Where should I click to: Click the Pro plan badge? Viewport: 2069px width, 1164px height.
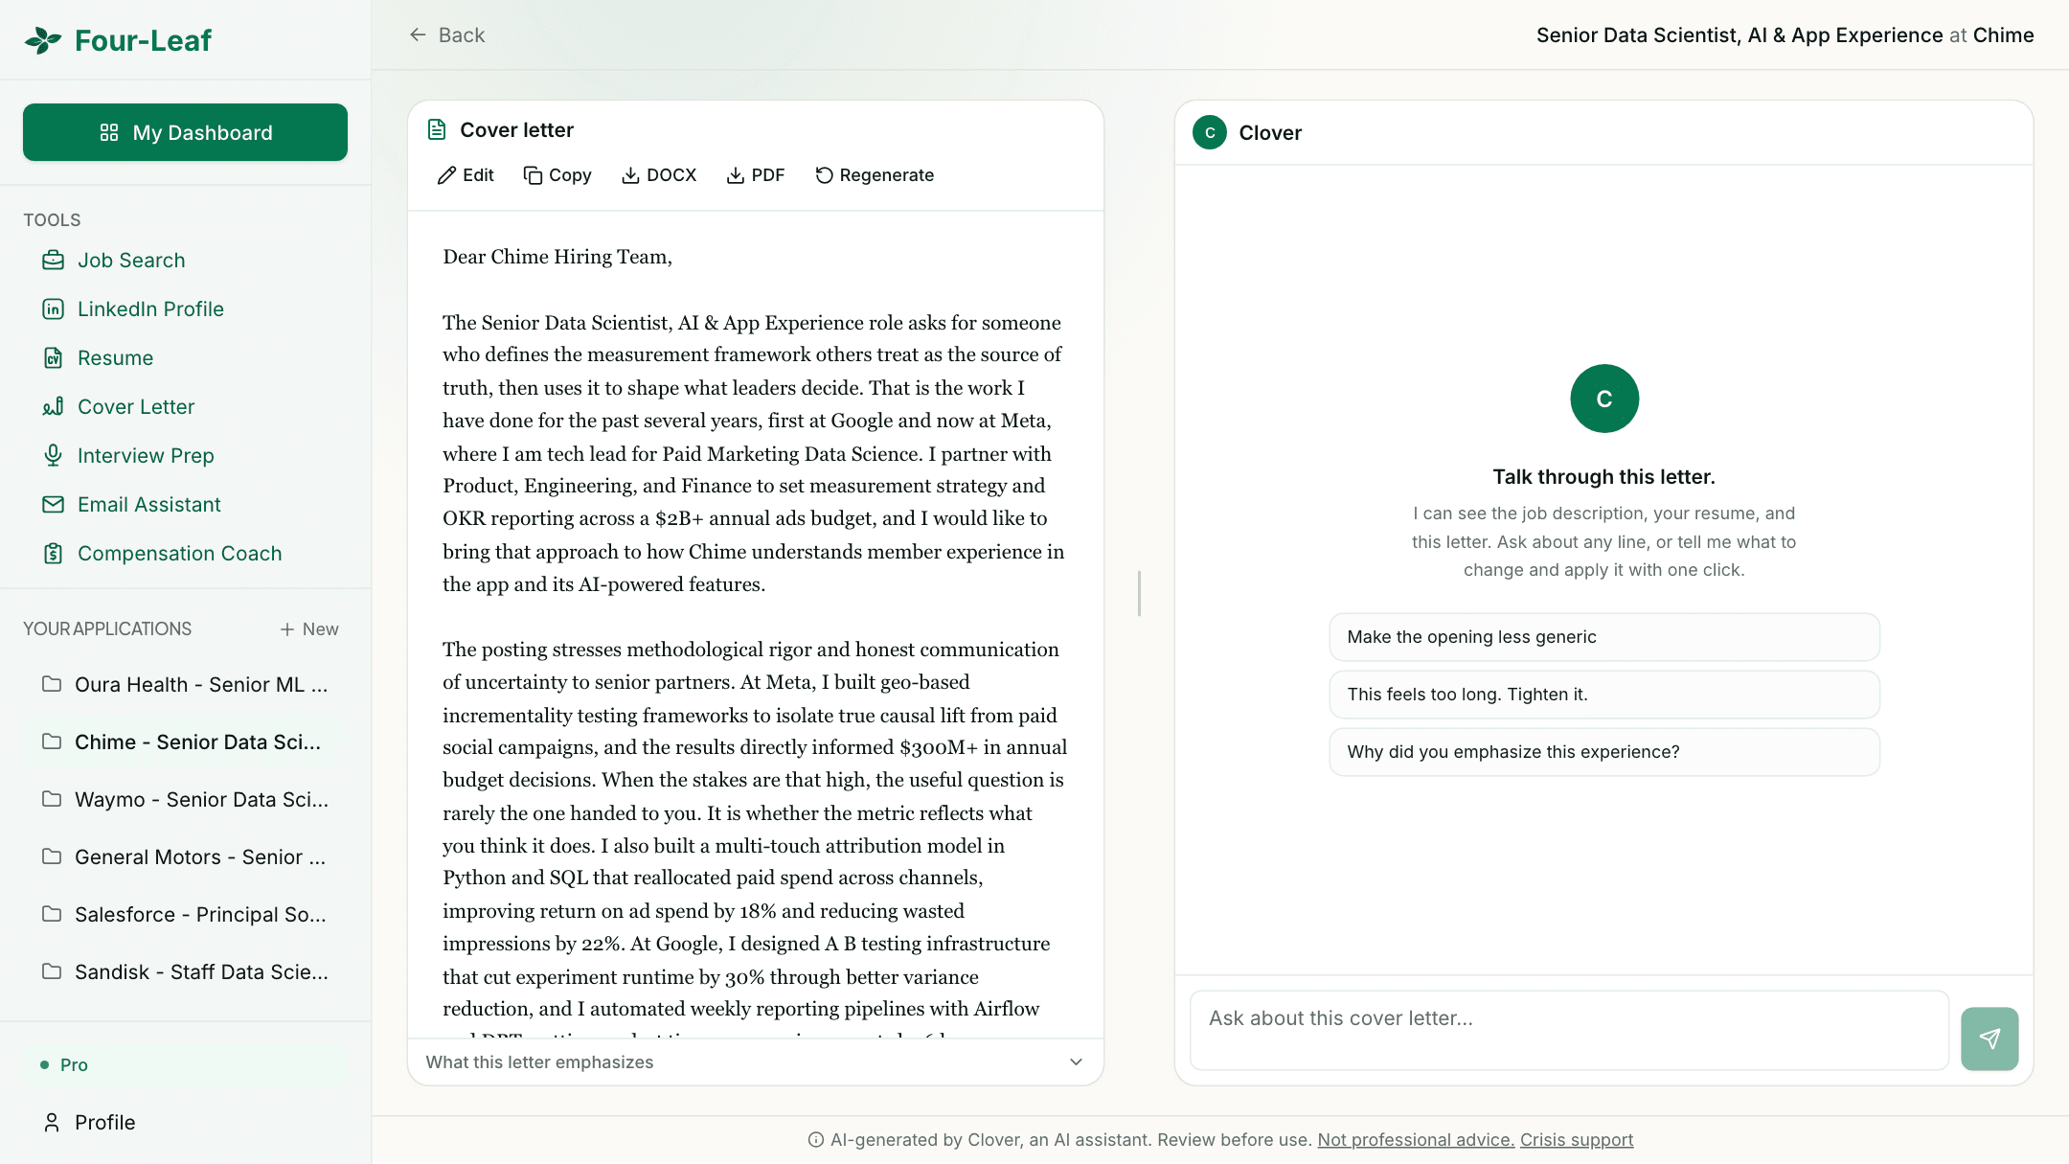pyautogui.click(x=185, y=1065)
